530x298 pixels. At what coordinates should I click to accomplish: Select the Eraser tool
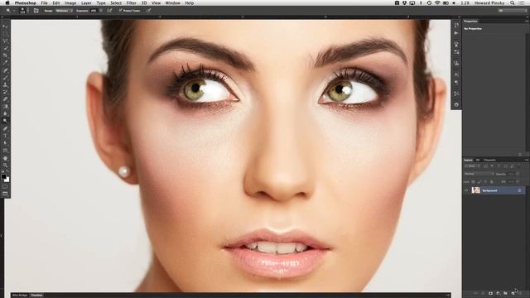(5, 99)
